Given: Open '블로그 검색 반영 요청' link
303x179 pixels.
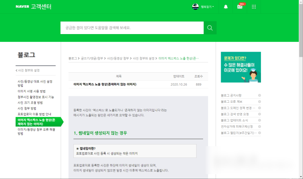Looking at the screenshot, I should coord(235,114).
